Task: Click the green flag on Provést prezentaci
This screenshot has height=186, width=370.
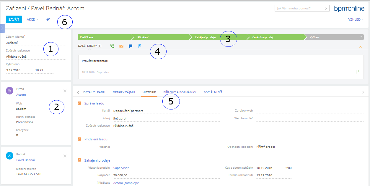Action: coord(357,72)
